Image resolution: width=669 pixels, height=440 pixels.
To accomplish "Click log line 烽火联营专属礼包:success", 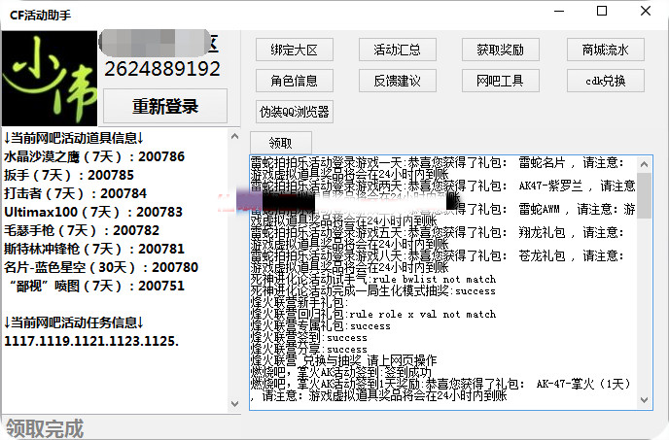I will click(x=321, y=326).
